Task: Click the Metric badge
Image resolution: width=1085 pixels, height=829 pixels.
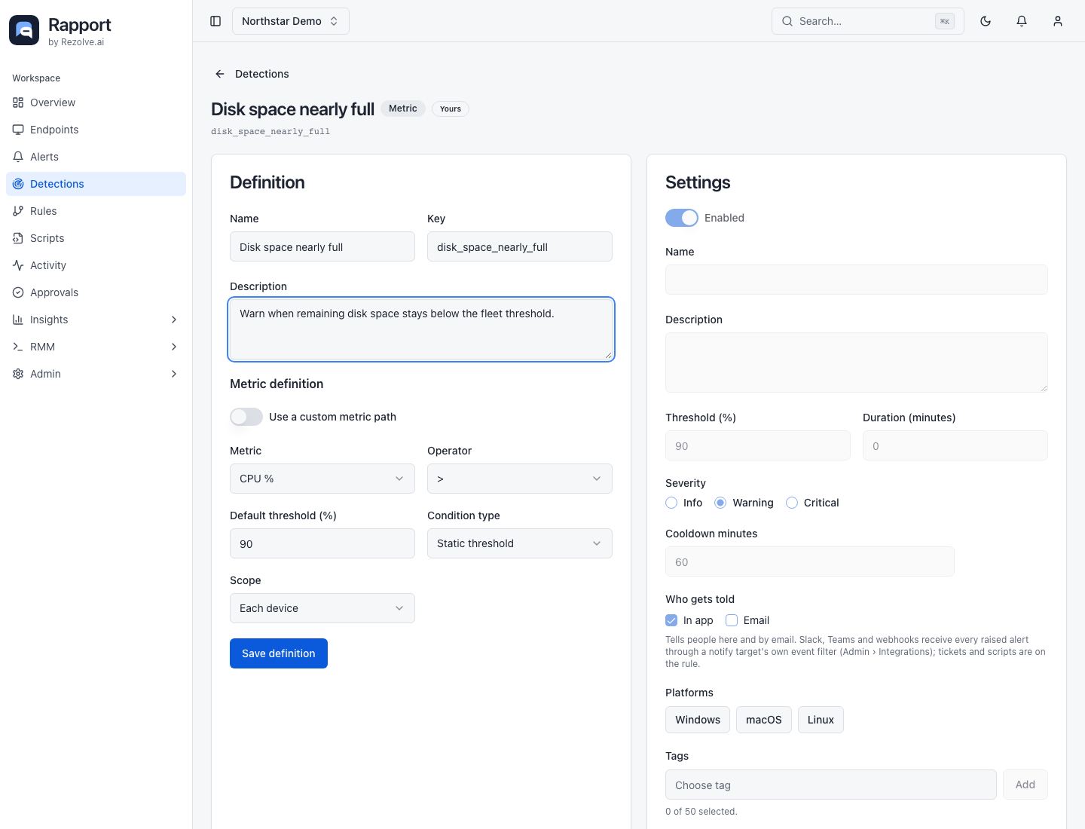Action: [x=403, y=109]
